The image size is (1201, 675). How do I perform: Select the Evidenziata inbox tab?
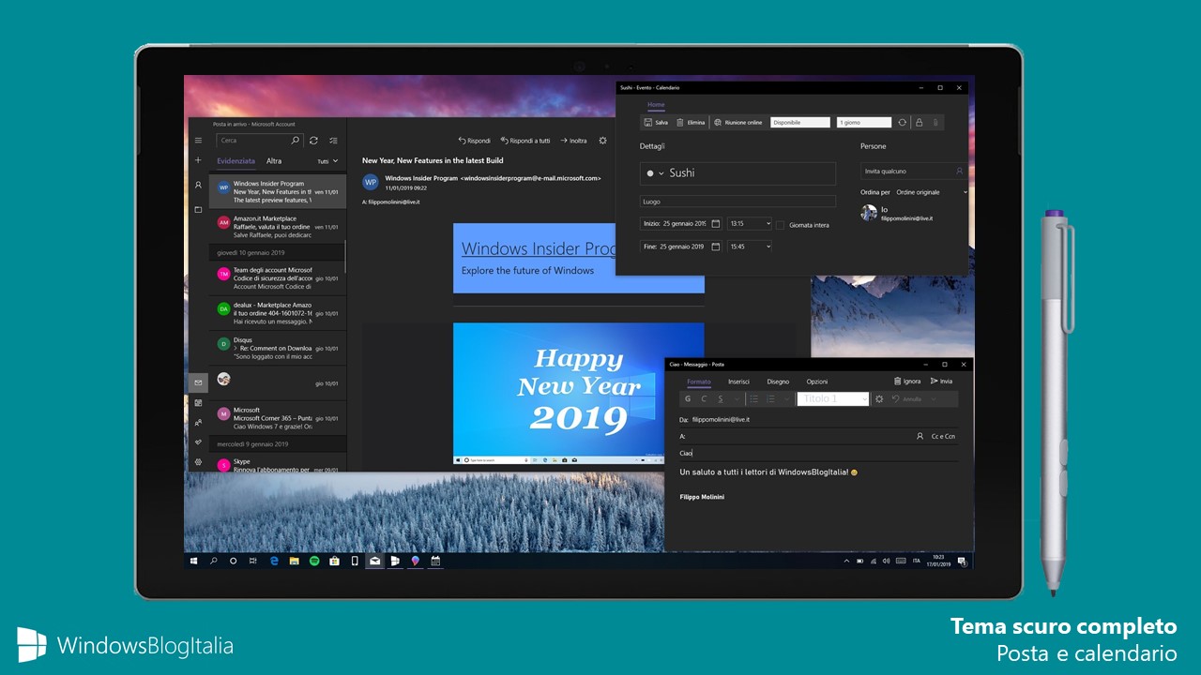(x=236, y=161)
